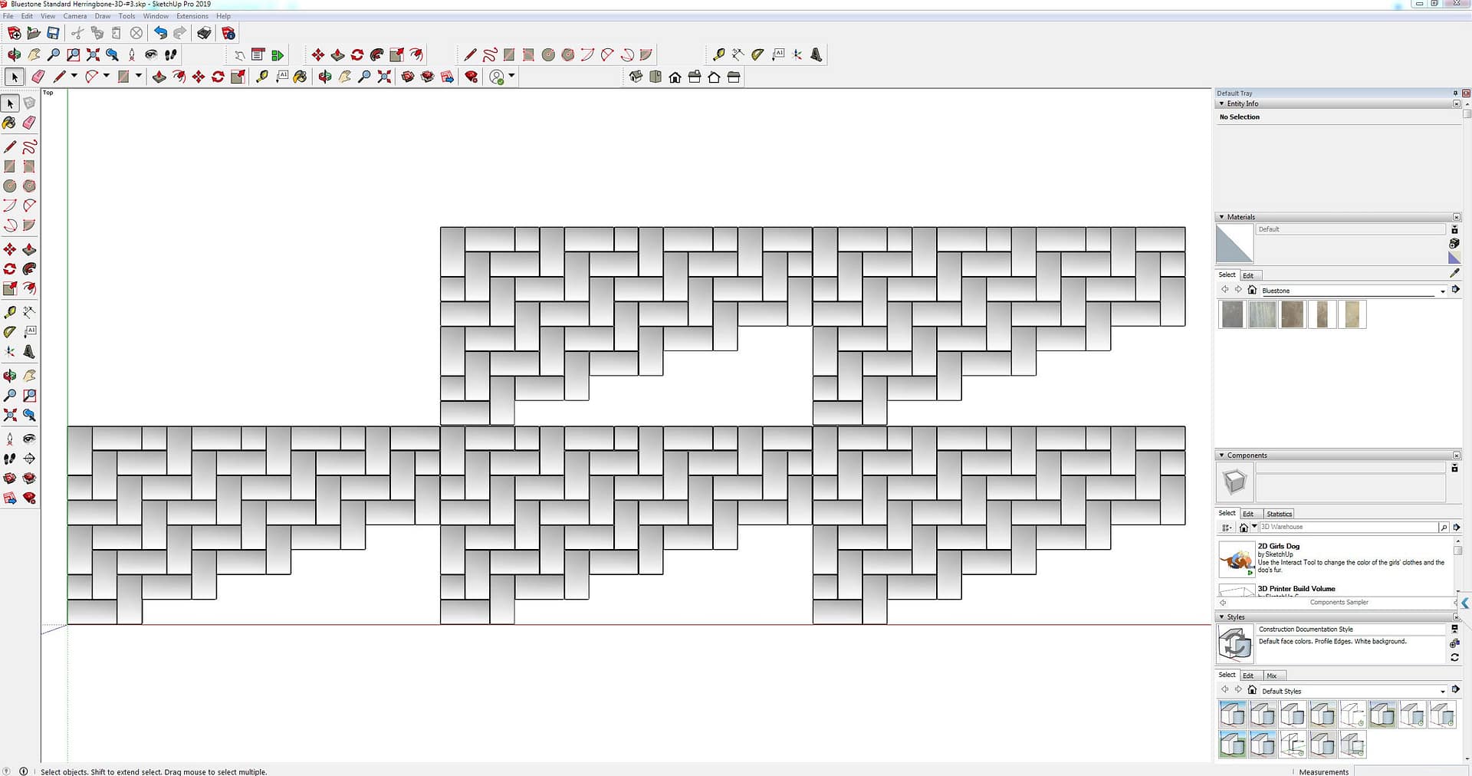Click the 3D Warehouse search button

pos(1444,528)
